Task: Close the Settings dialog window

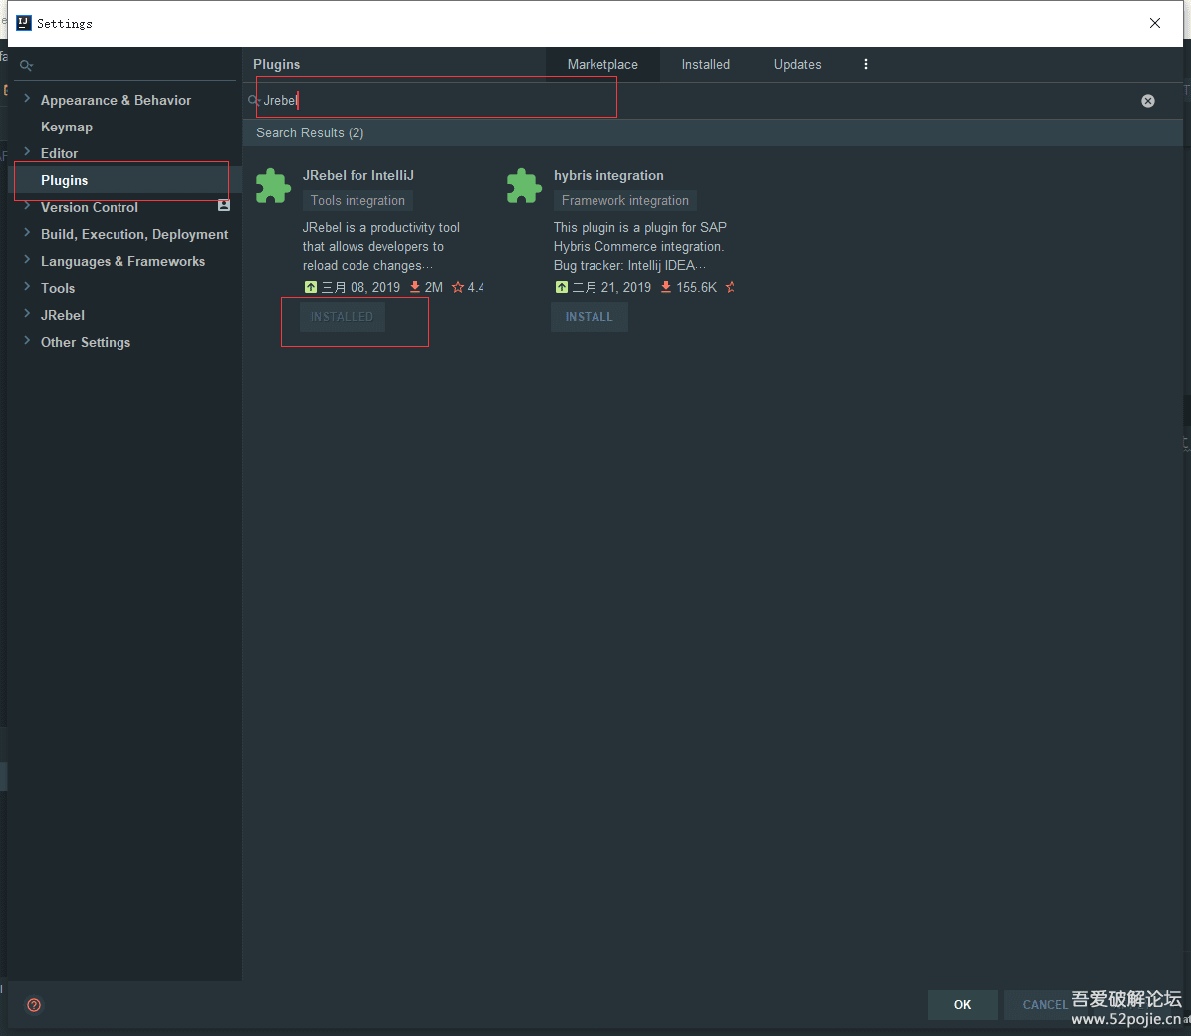Action: (1154, 23)
